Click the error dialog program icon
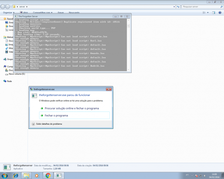Screen dimensions: 224x179 click(34, 96)
